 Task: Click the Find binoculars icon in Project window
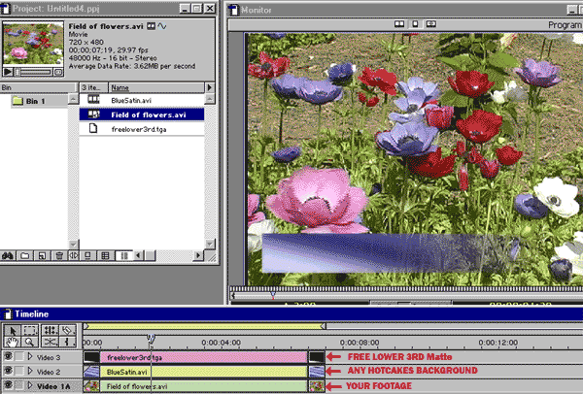9,255
